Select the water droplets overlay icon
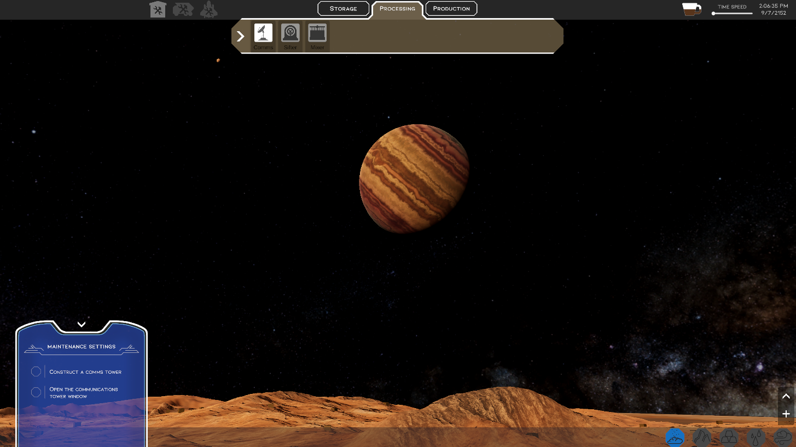The height and width of the screenshot is (447, 796). tap(756, 438)
